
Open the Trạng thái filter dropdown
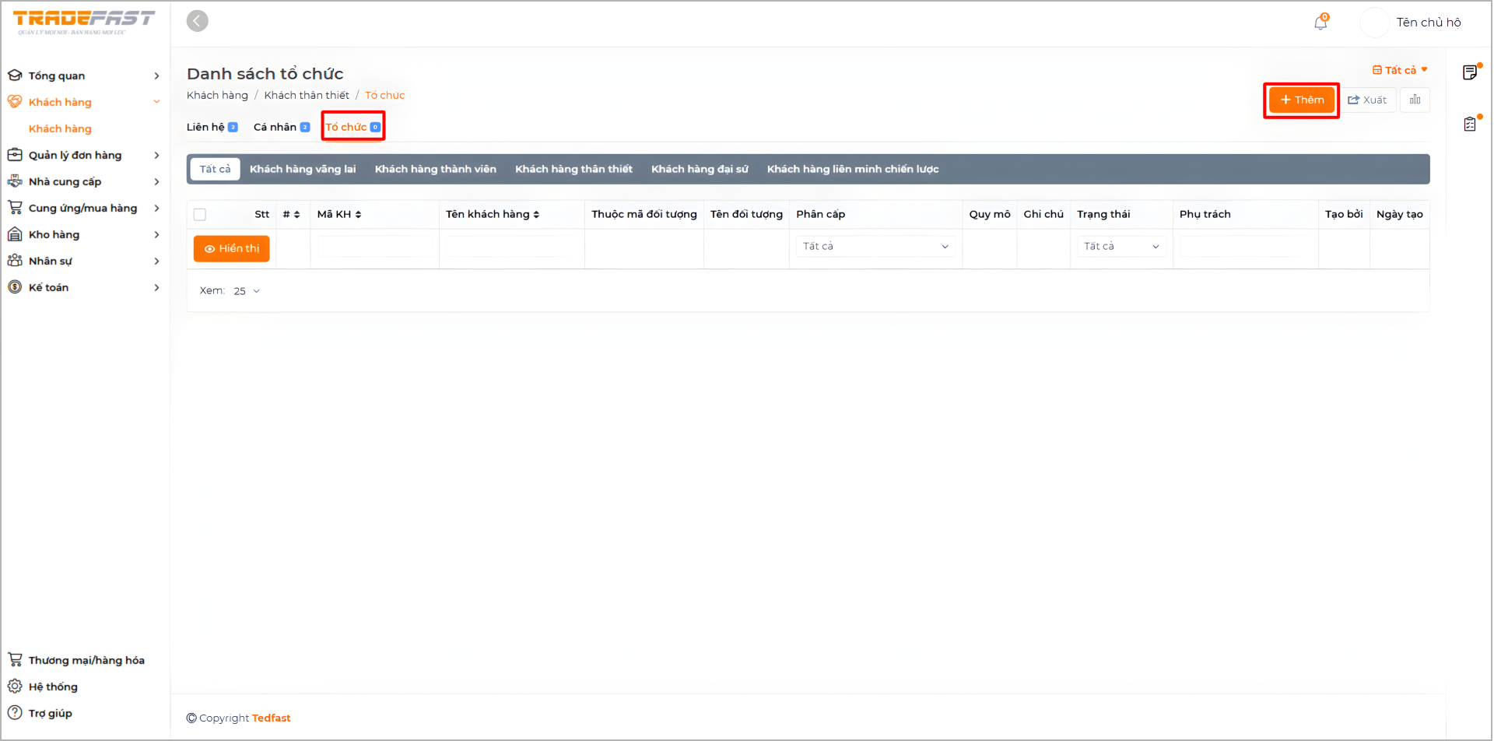1120,246
